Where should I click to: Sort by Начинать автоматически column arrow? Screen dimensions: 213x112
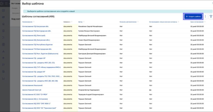click(x=138, y=22)
